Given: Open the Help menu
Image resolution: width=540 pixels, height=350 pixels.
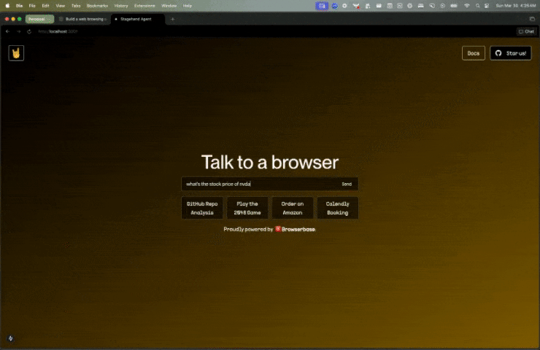Looking at the screenshot, I should (188, 6).
